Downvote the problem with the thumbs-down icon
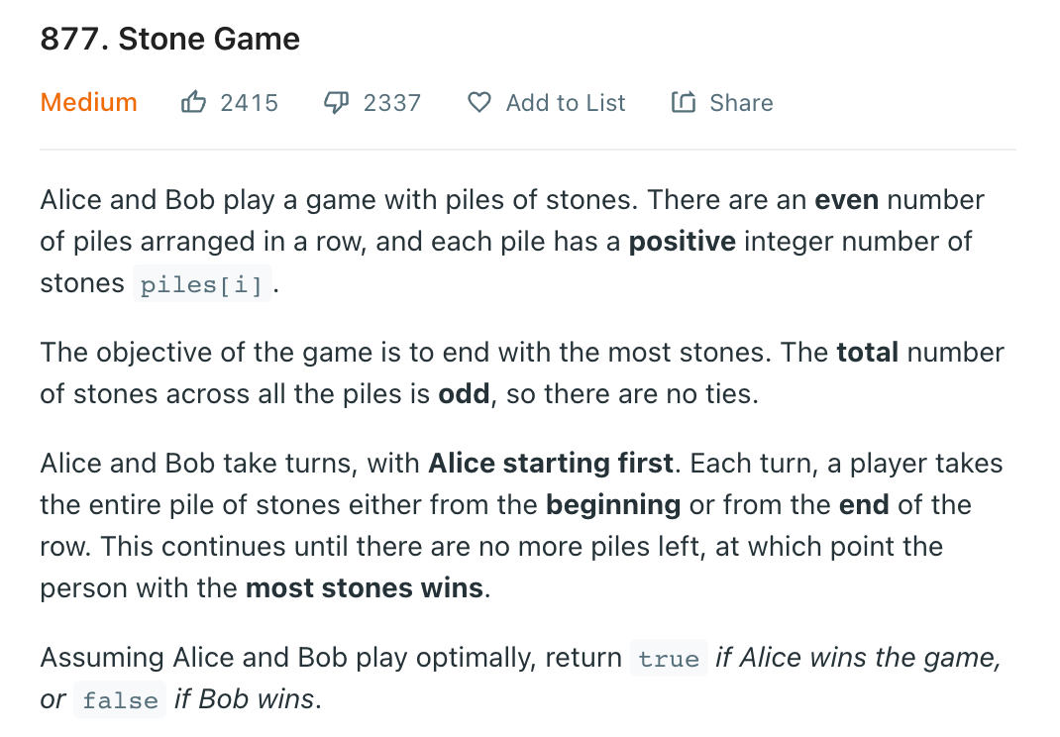The width and height of the screenshot is (1060, 737). (x=336, y=103)
